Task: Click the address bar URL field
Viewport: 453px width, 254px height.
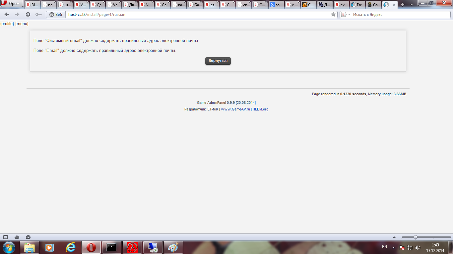Action: [x=198, y=15]
